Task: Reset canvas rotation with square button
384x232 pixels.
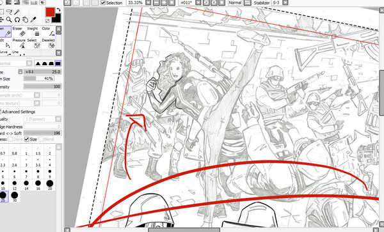Action: pos(221,3)
